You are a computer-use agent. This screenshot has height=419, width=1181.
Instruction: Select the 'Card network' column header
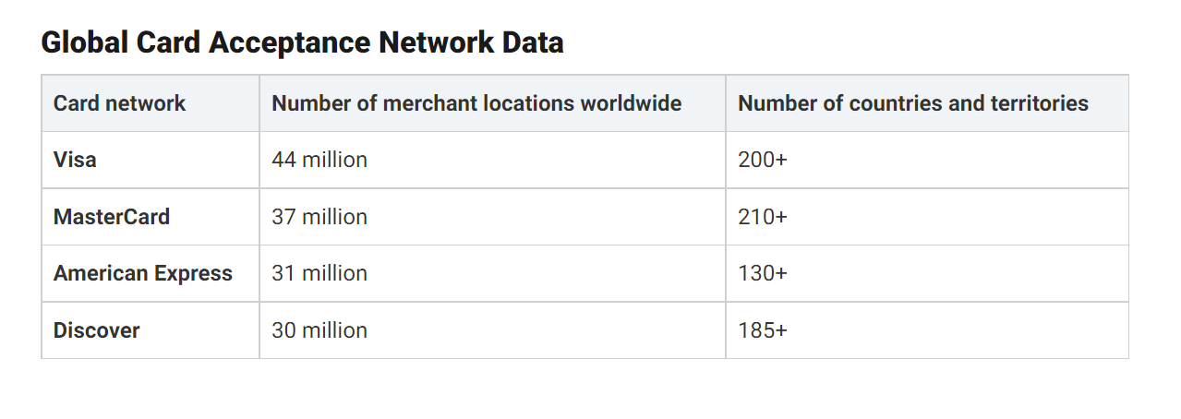(119, 103)
